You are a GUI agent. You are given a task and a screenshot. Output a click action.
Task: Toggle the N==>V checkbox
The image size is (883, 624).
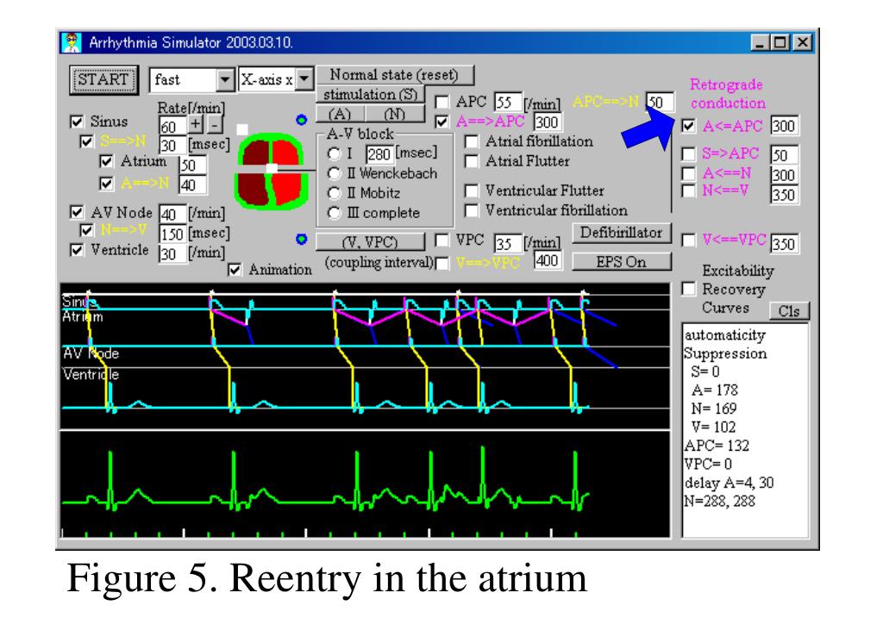(87, 230)
